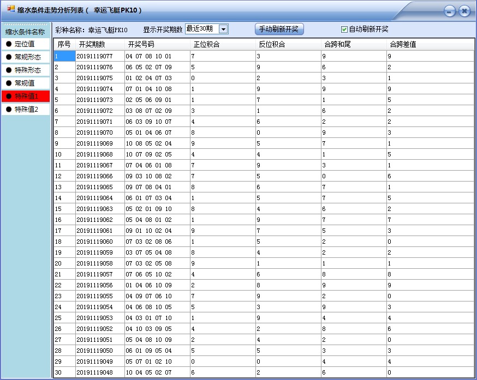Select the 特殊值2 bullet icon
The image size is (477, 380).
tap(8, 109)
